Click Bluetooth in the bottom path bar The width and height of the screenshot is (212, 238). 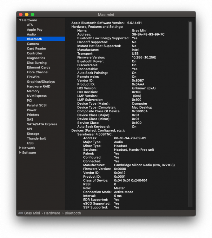point(73,213)
